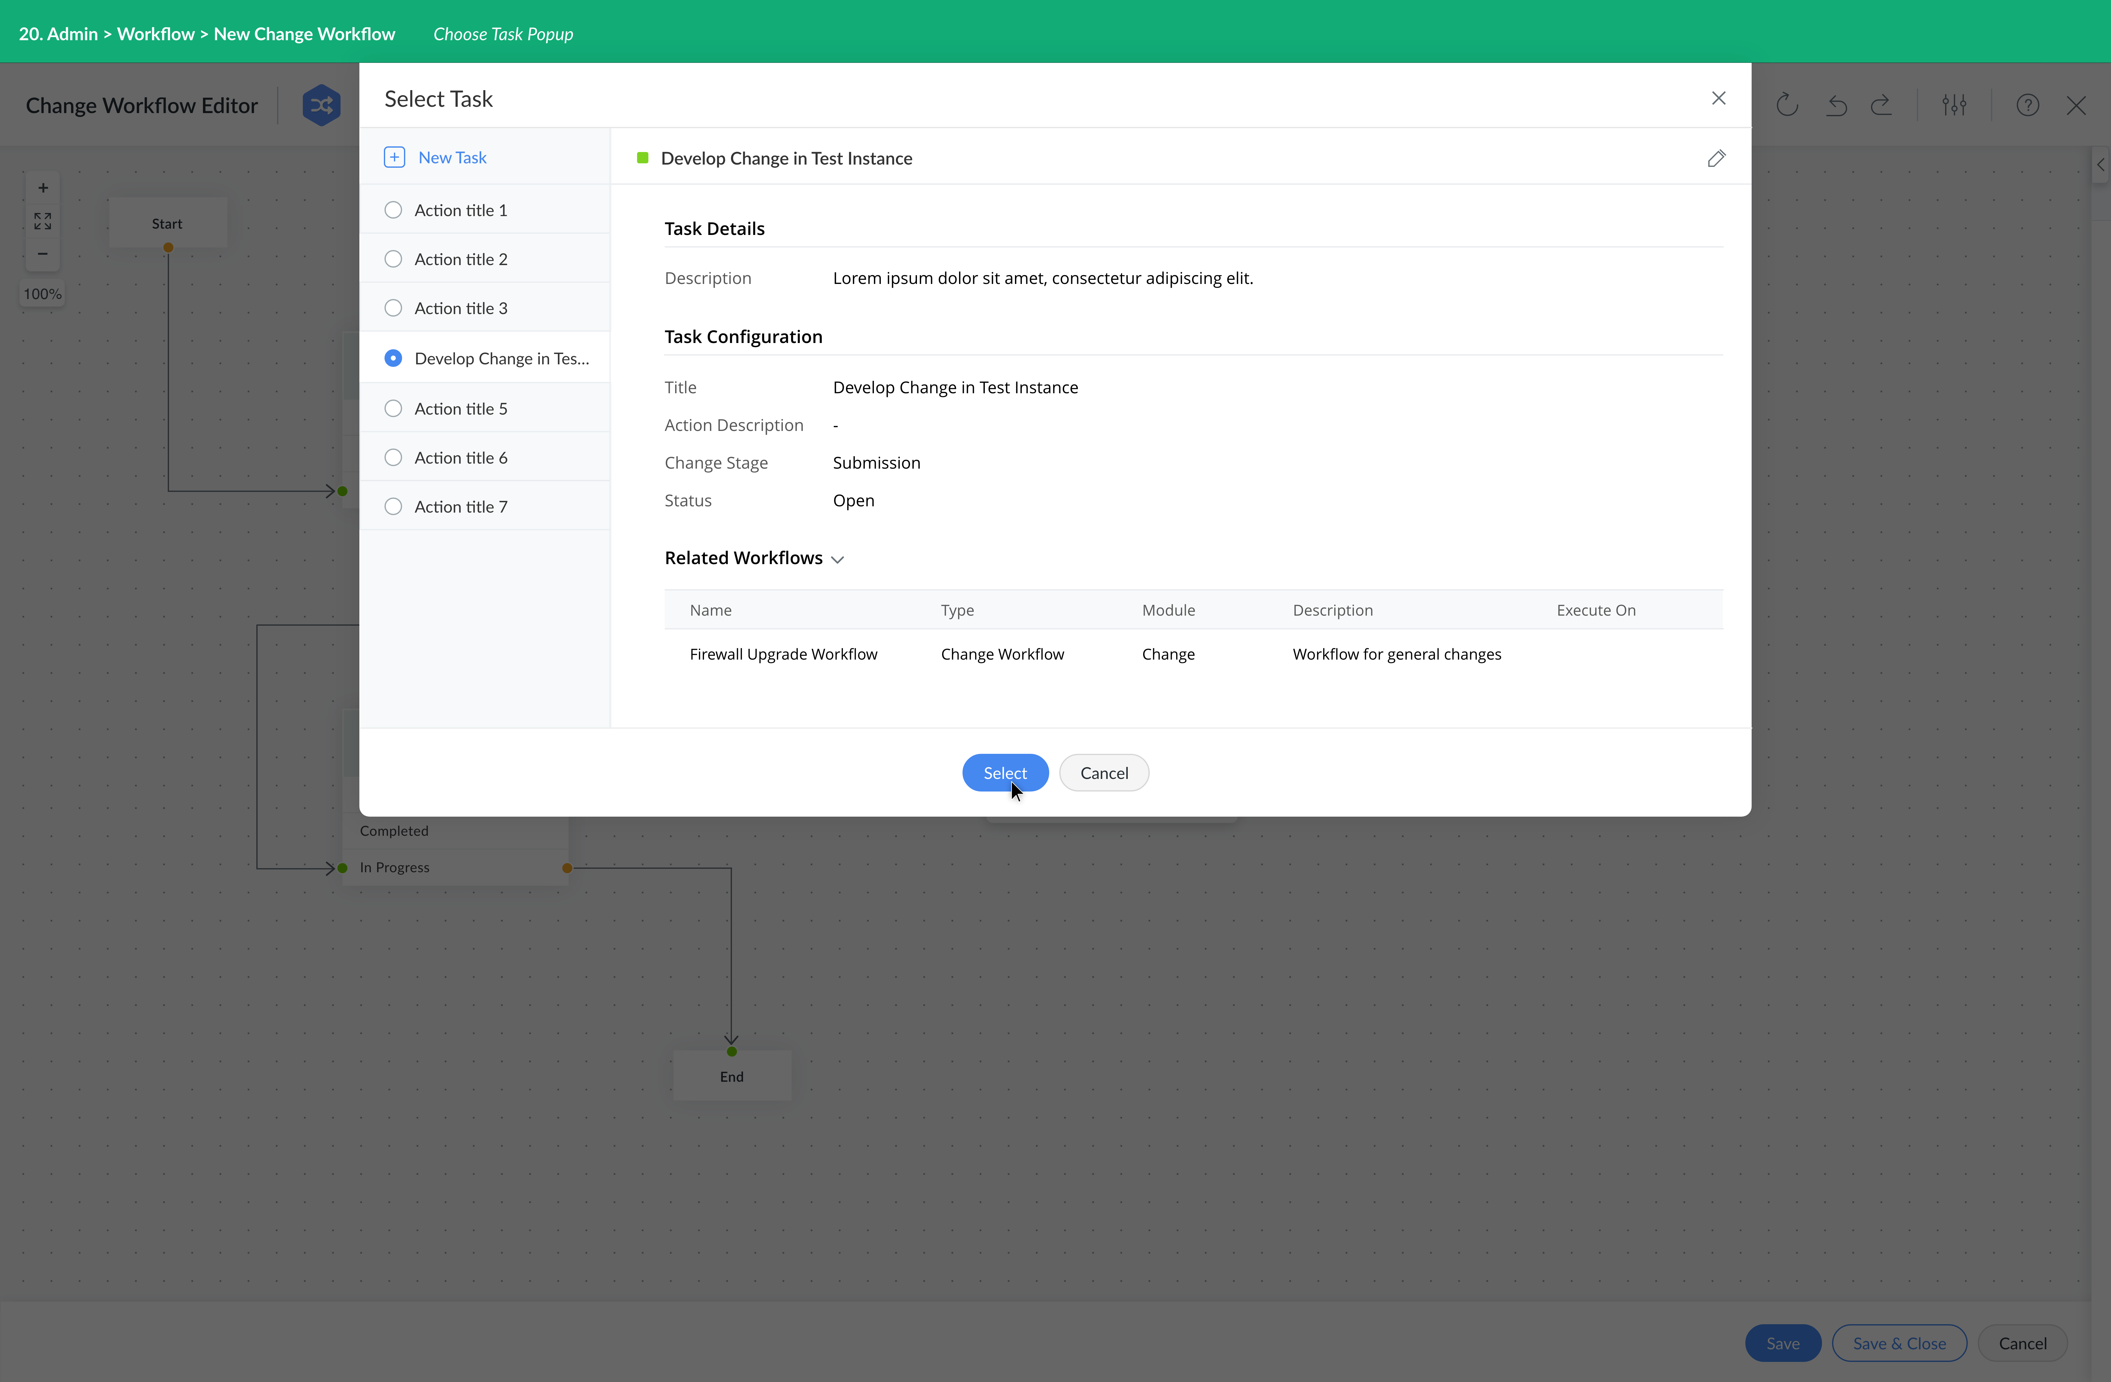Screen dimensions: 2111x1382
Task: Click the Module column header
Action: point(1168,610)
